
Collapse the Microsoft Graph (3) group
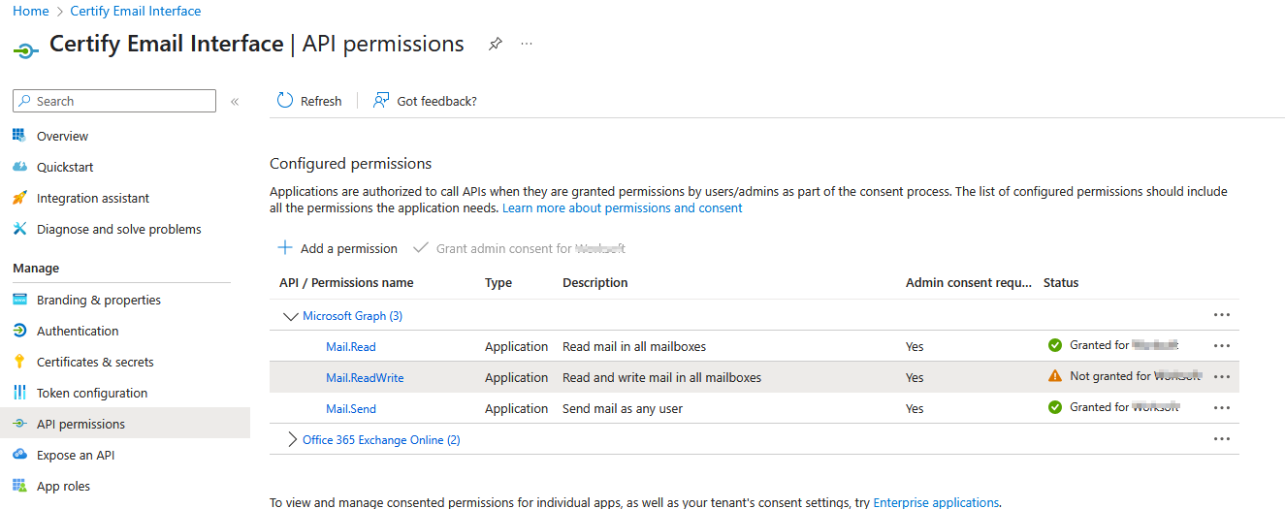point(290,316)
